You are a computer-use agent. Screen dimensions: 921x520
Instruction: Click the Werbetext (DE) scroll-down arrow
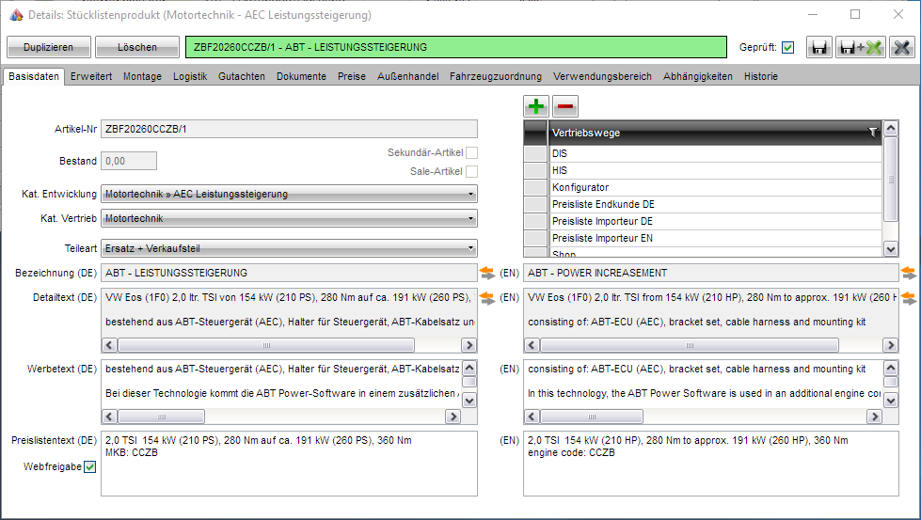point(469,401)
